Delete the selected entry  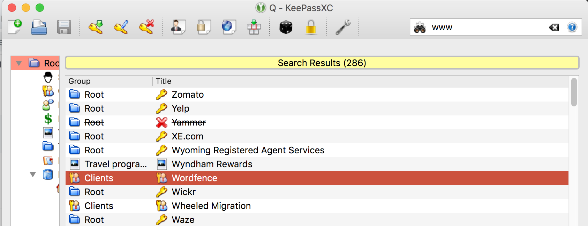point(146,27)
